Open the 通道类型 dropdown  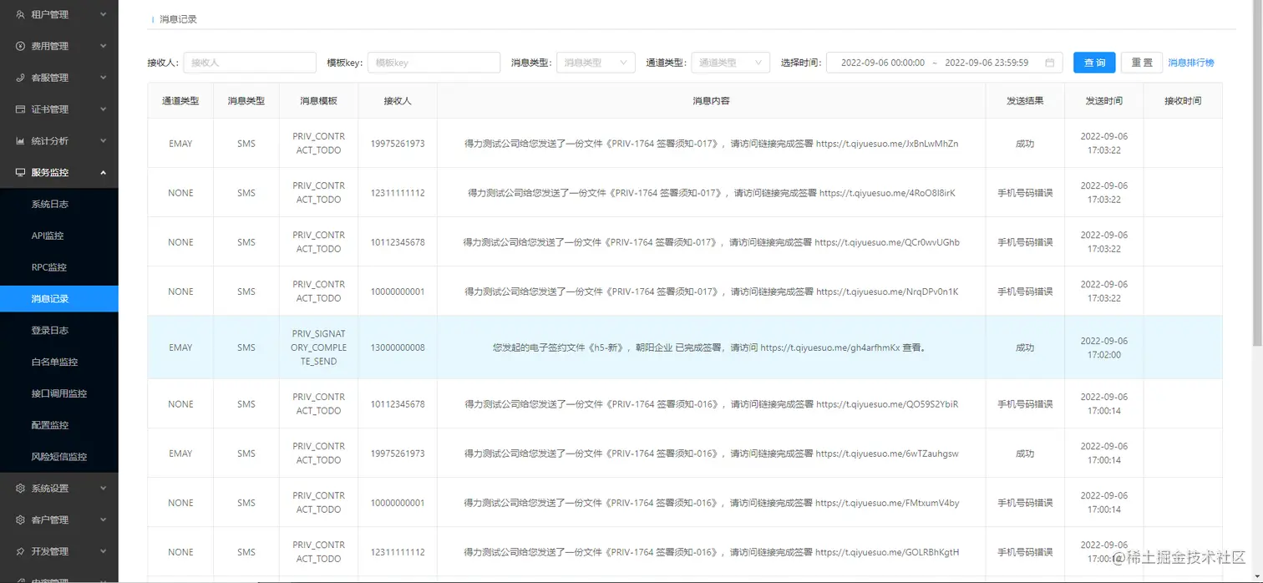coord(730,63)
